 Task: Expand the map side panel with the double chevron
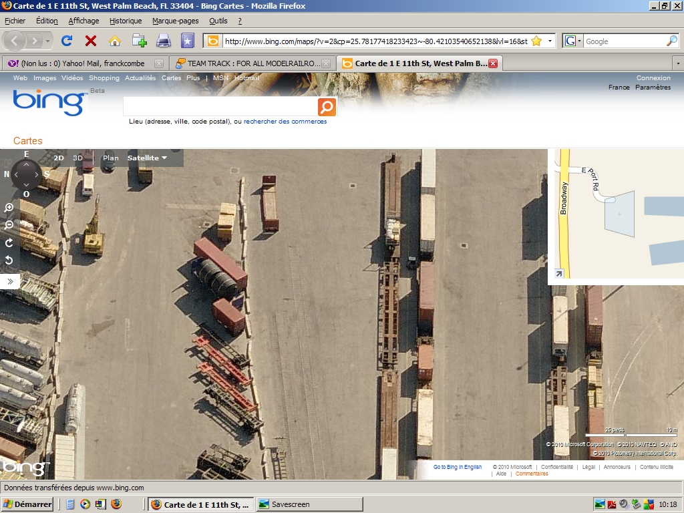[x=10, y=281]
